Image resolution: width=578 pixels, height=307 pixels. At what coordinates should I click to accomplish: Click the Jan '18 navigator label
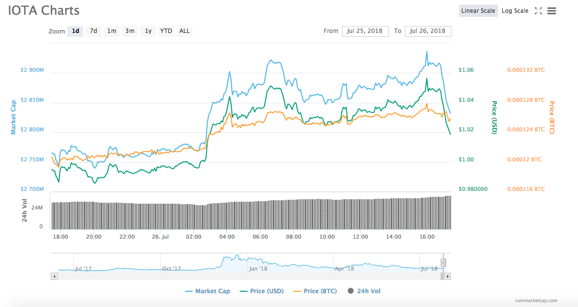(258, 269)
